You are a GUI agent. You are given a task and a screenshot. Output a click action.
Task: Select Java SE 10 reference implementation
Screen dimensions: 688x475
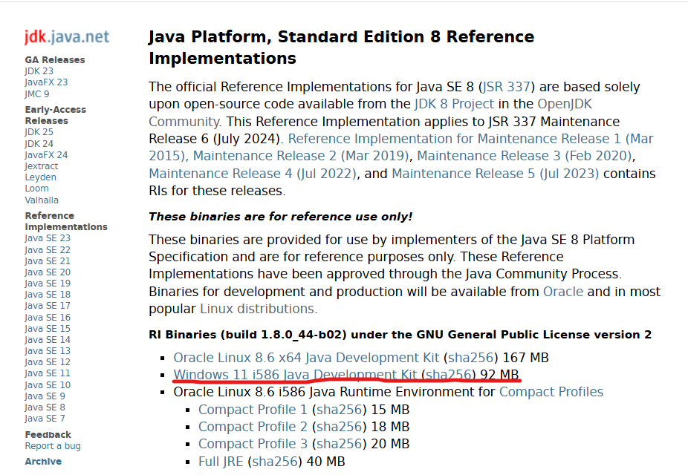[x=48, y=384]
